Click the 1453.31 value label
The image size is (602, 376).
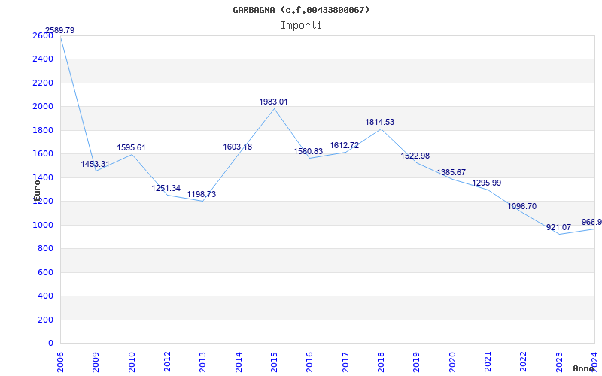(96, 164)
